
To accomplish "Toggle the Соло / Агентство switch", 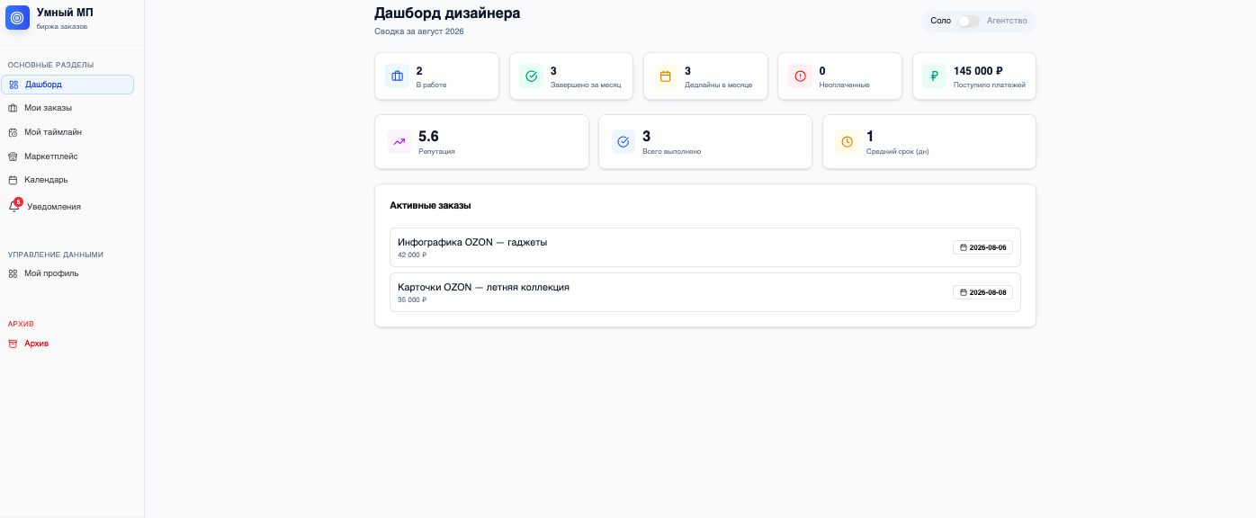I will click(968, 21).
